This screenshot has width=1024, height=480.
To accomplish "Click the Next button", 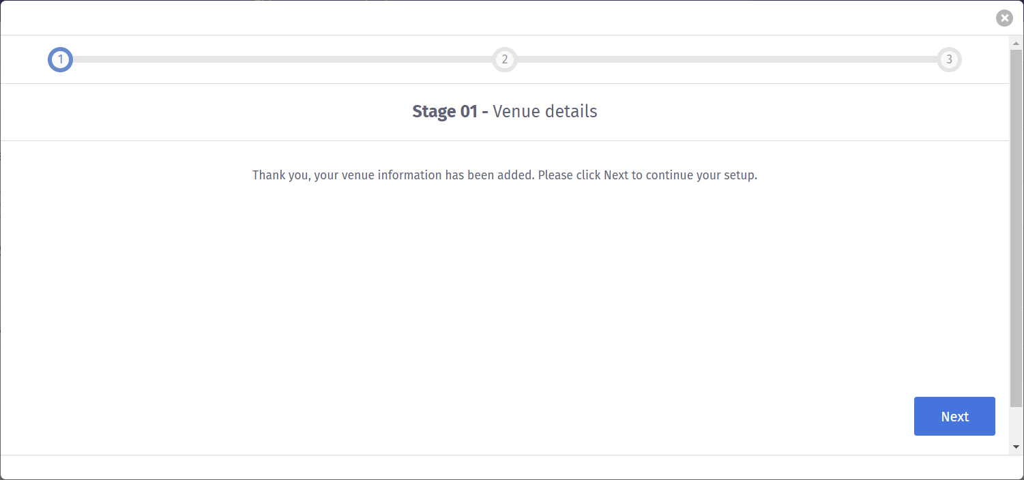I will [954, 416].
